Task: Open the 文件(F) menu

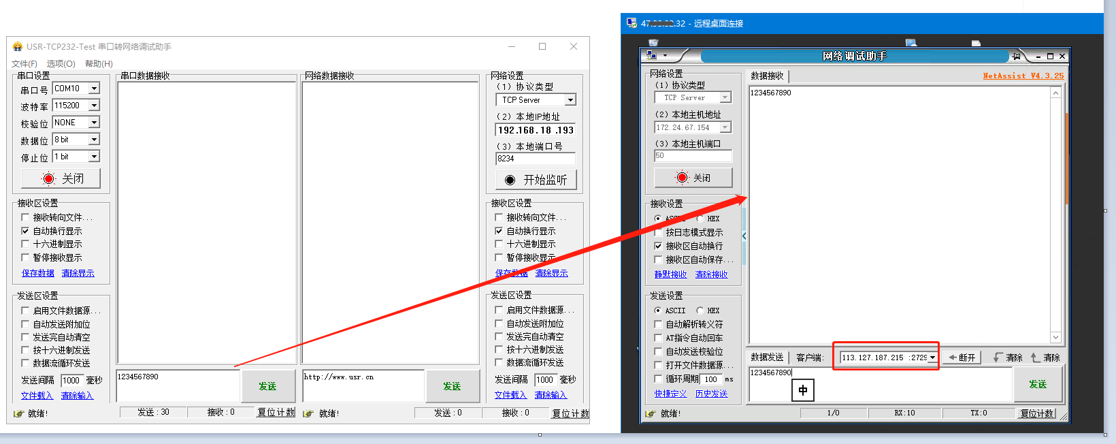Action: (24, 63)
